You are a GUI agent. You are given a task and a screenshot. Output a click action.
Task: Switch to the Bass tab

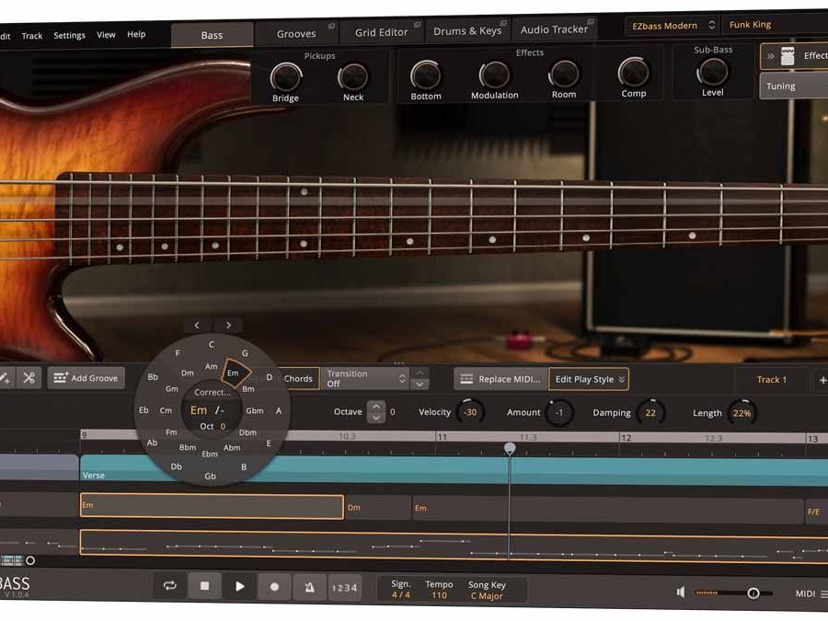click(212, 35)
